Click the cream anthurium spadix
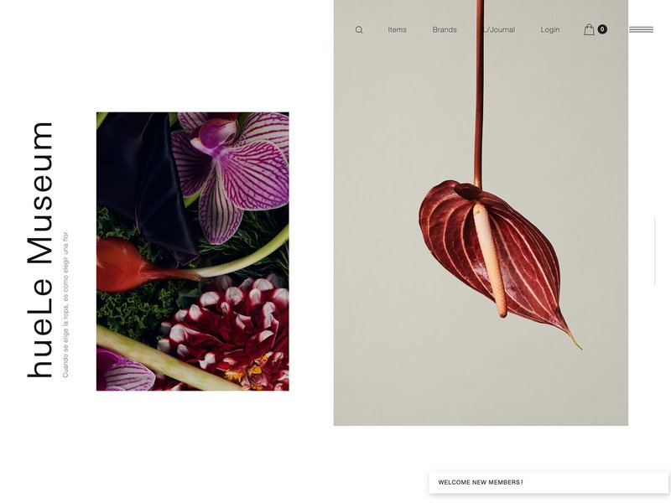 [x=491, y=259]
